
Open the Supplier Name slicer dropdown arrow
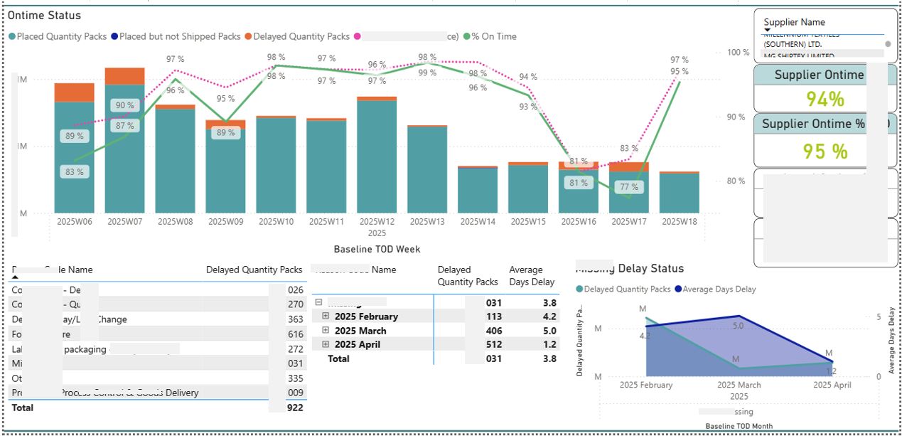pyautogui.click(x=768, y=31)
